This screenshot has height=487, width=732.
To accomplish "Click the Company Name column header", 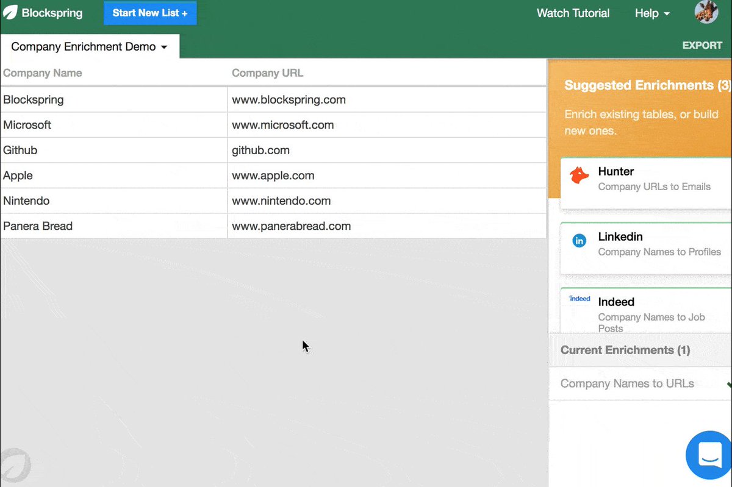I will tap(113, 73).
